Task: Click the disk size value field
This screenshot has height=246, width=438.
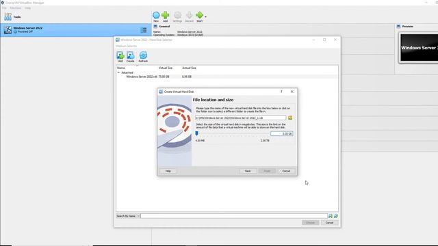Action: [x=281, y=134]
